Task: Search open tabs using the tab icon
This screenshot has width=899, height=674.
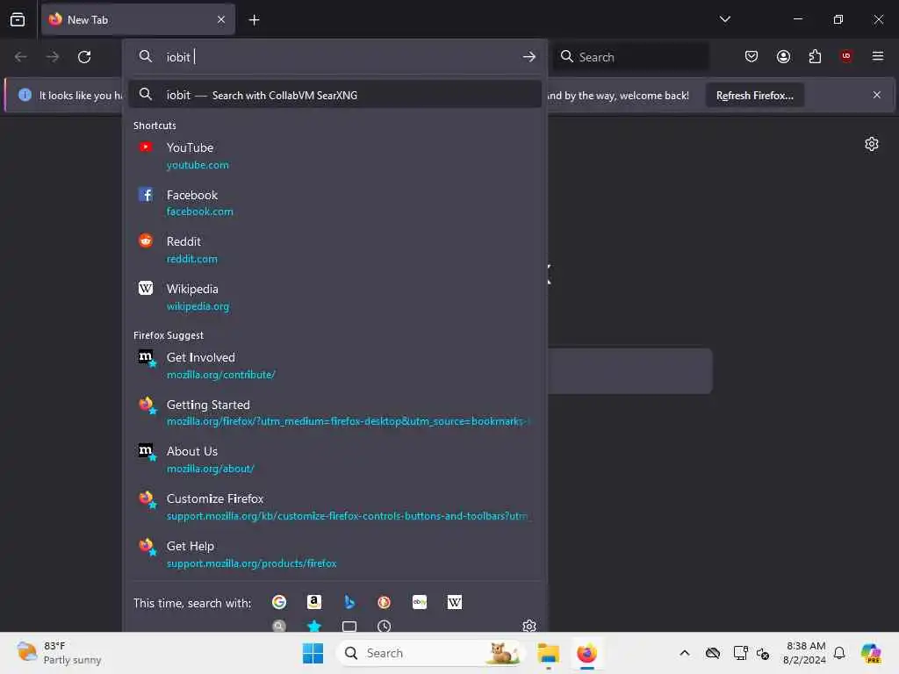Action: click(x=349, y=626)
